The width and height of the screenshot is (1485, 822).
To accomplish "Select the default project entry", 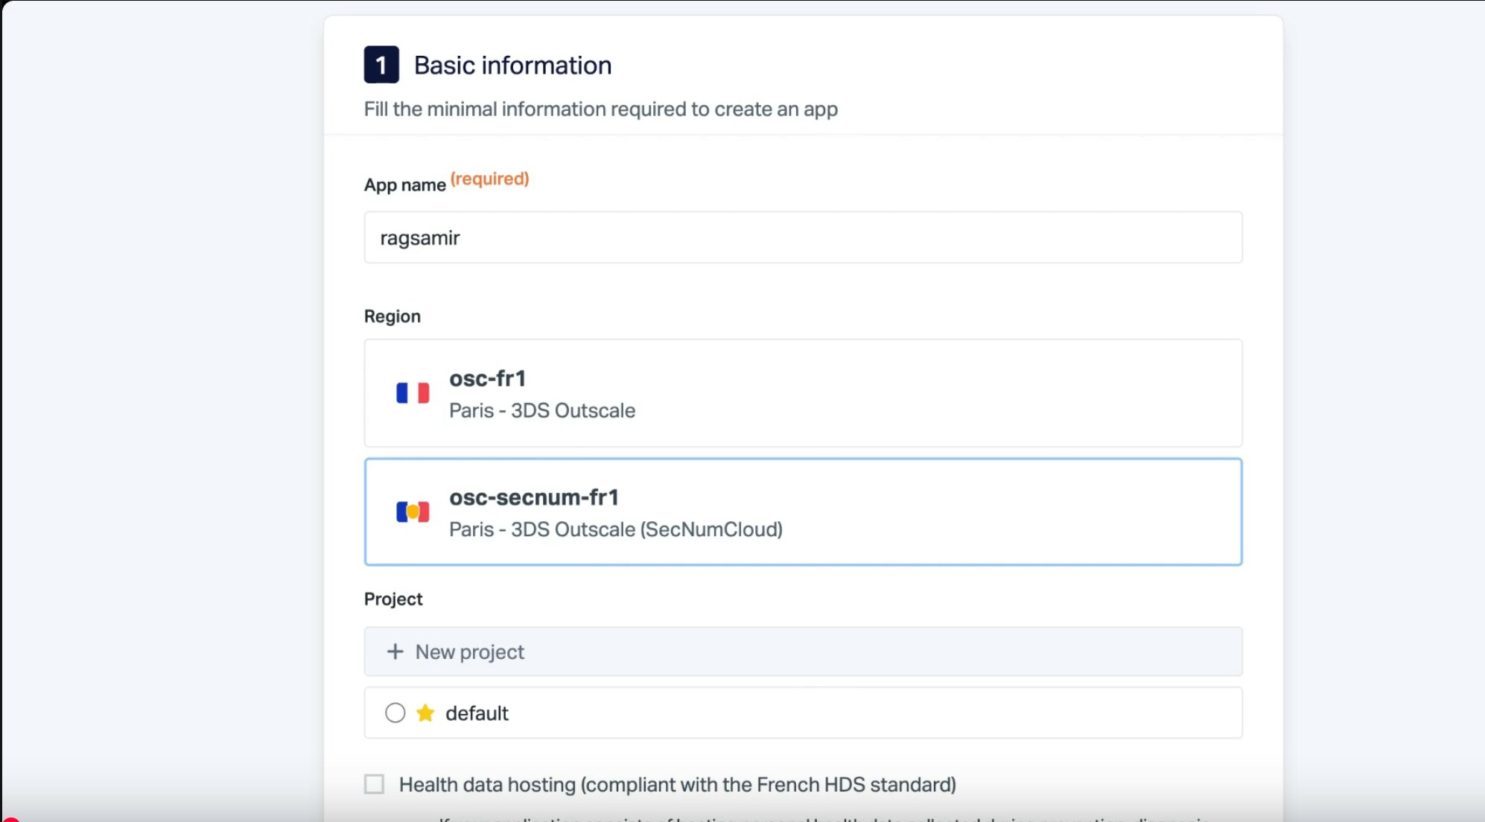I will tap(803, 713).
